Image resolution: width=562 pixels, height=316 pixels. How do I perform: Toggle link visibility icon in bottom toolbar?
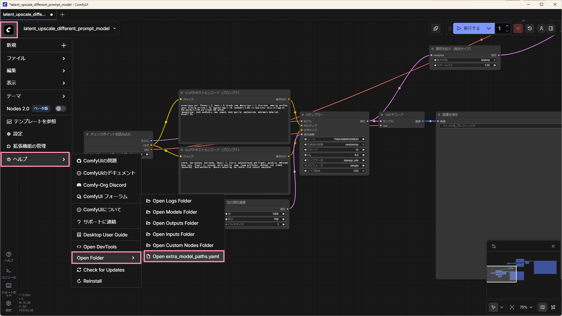tap(553, 307)
